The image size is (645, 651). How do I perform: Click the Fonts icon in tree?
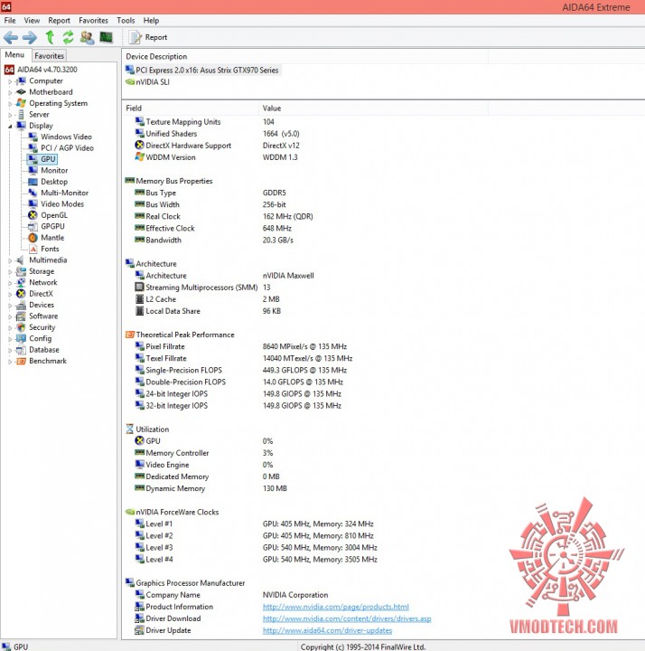[x=33, y=249]
